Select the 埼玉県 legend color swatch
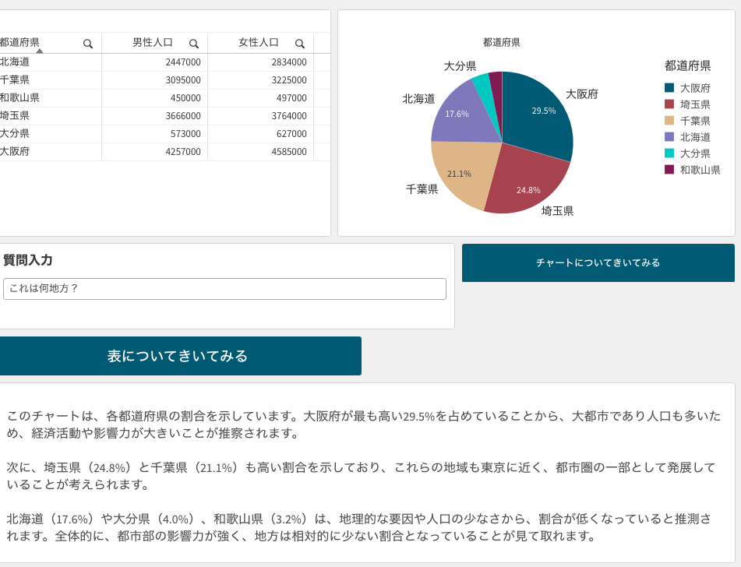Viewport: 741px width, 567px height. (x=669, y=104)
